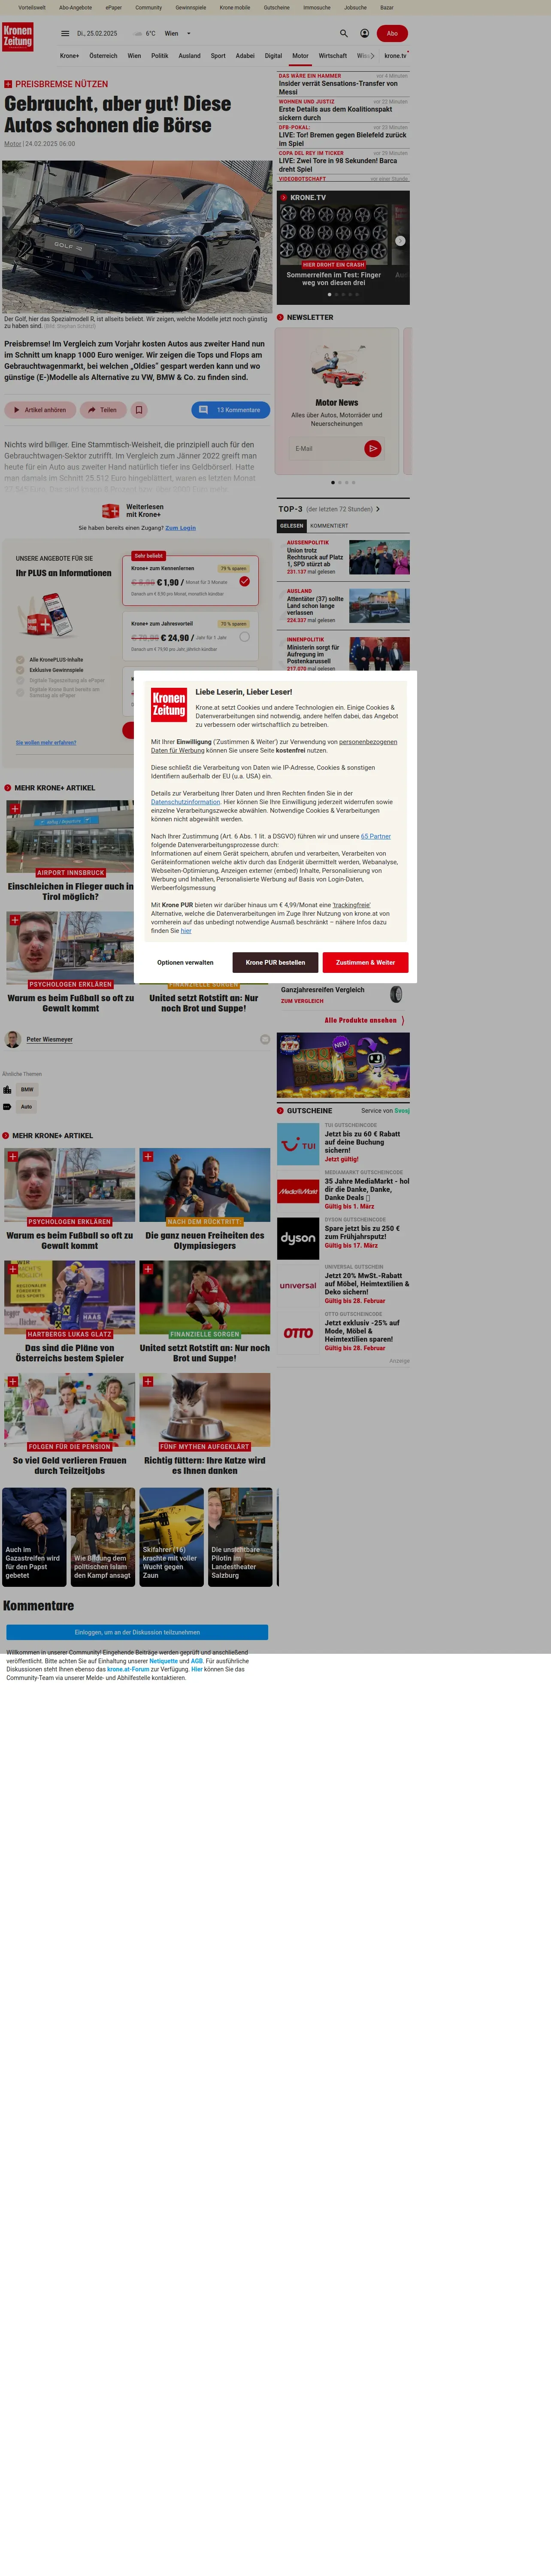Go to the Sport section
Screen dimensions: 551x2576
(x=218, y=56)
